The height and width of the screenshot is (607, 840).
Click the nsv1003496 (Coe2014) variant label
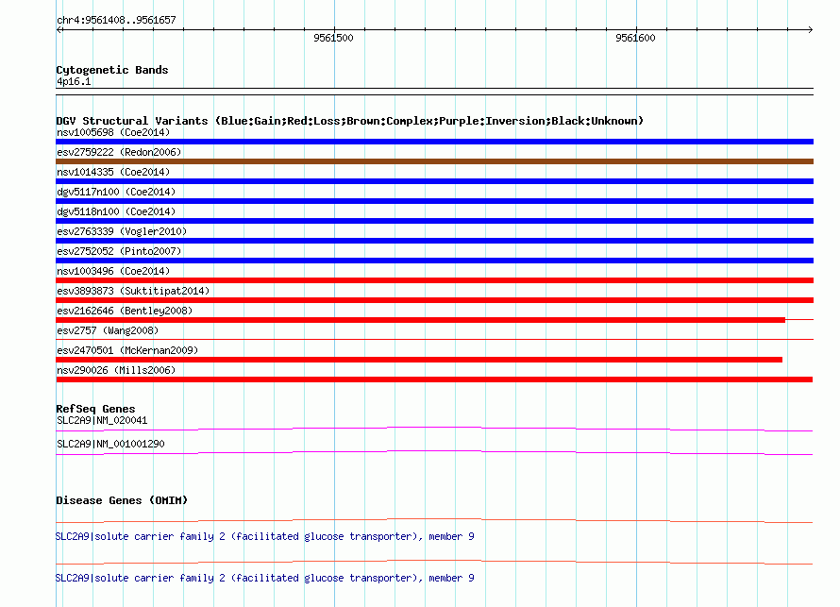(x=113, y=271)
